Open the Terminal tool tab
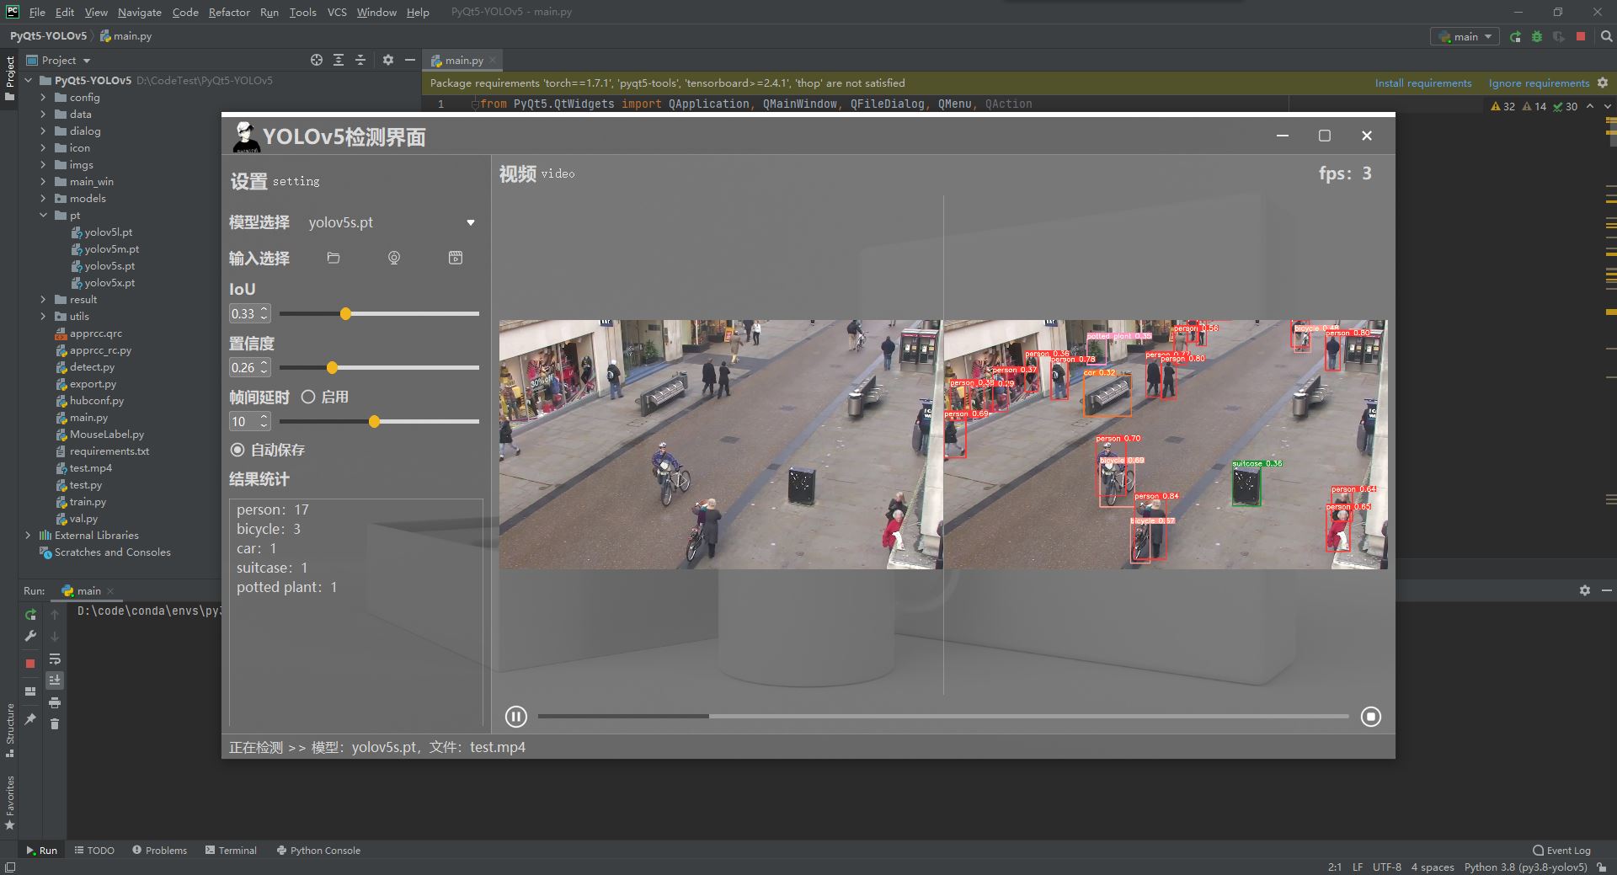 click(x=231, y=850)
